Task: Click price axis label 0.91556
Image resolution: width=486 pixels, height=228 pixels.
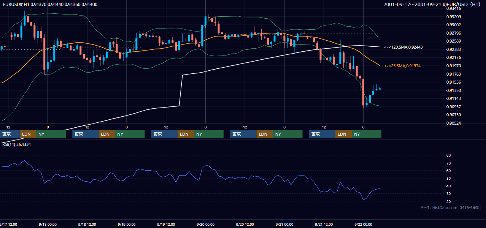Action: coord(453,82)
